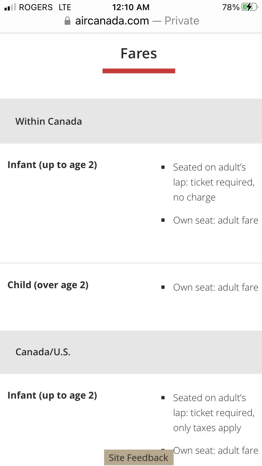262x466 pixels.
Task: Click the bullet beside Child's own seat fare
Action: [163, 287]
